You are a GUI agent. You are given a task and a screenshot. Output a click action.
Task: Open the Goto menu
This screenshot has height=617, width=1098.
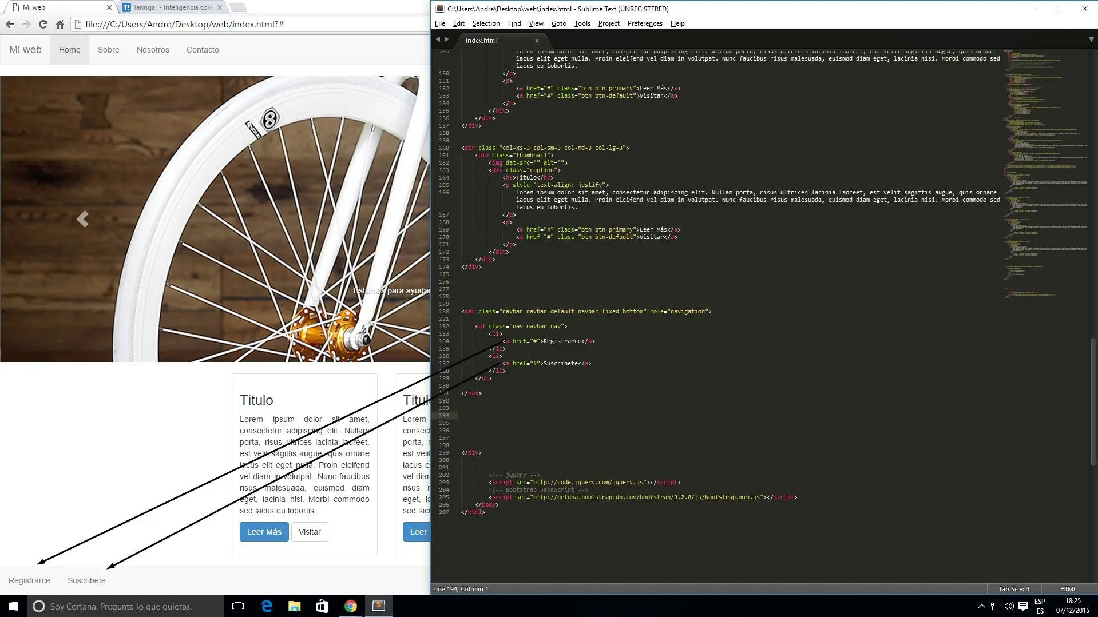tap(559, 23)
